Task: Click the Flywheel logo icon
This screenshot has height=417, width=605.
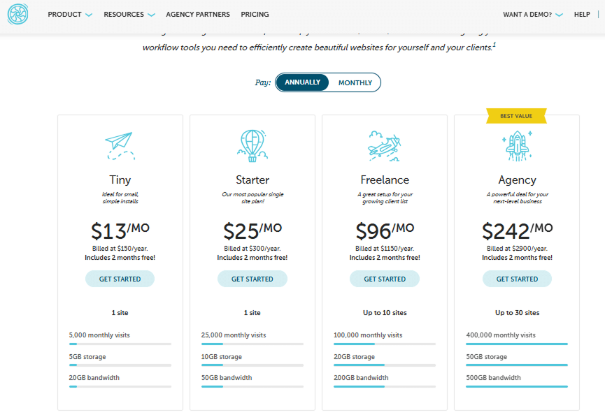Action: 17,14
